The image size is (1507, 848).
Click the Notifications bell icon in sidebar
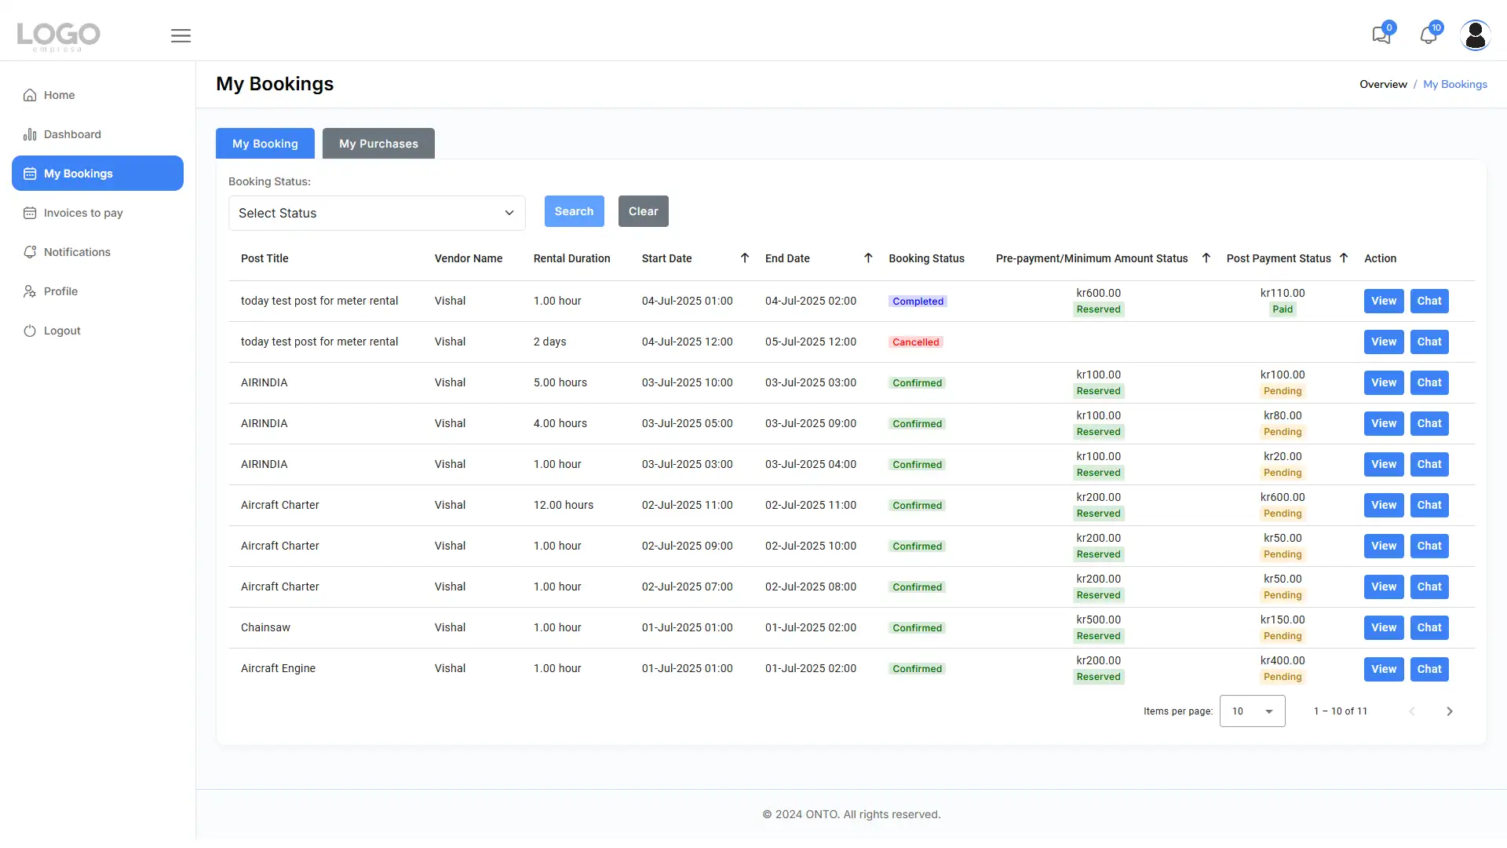click(30, 252)
